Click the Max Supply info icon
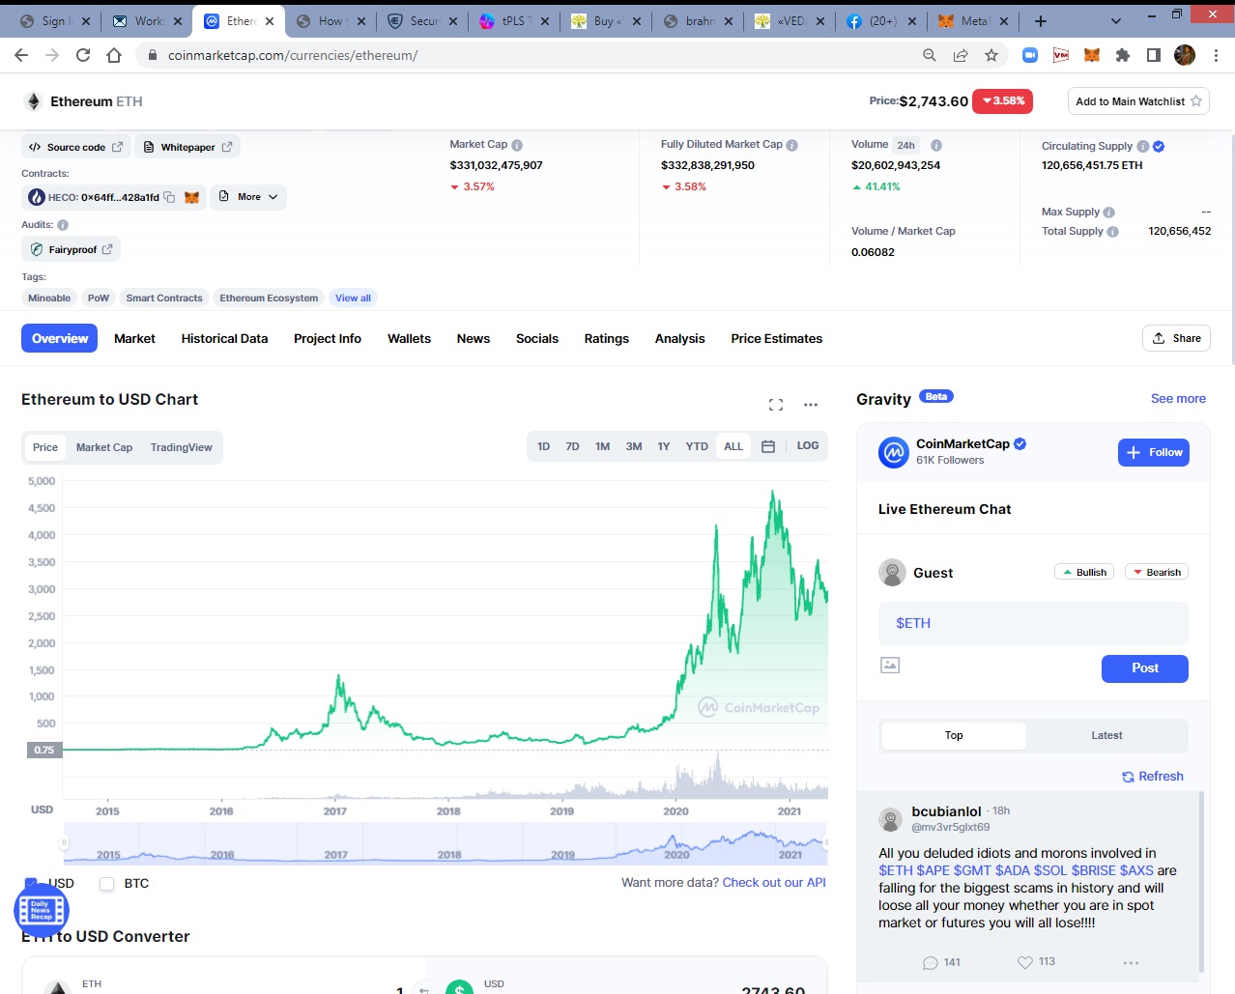Viewport: 1235px width, 994px height. pyautogui.click(x=1108, y=213)
